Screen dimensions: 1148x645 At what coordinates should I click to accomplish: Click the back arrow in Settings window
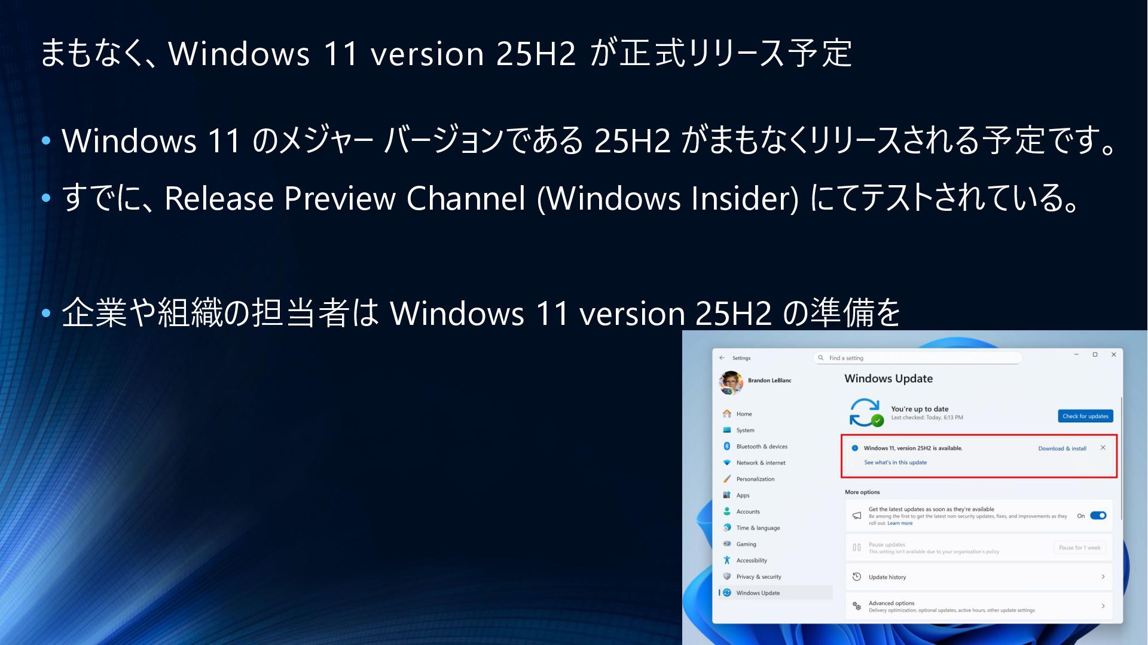[x=722, y=358]
